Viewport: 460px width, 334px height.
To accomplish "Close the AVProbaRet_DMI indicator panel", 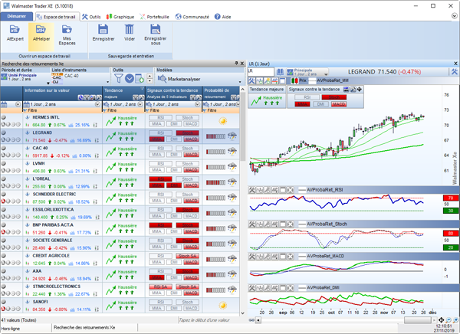I will (x=290, y=288).
